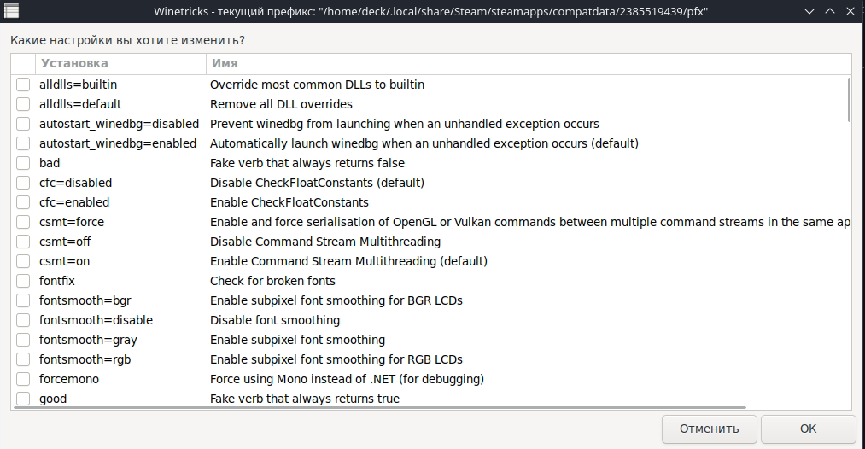Enable the alldlls=builtin checkbox
Viewport: 865px width, 449px height.
[23, 85]
